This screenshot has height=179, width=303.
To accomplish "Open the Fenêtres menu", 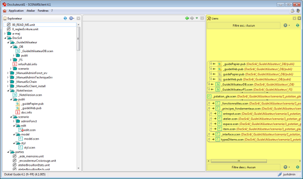I will pyautogui.click(x=43, y=11).
